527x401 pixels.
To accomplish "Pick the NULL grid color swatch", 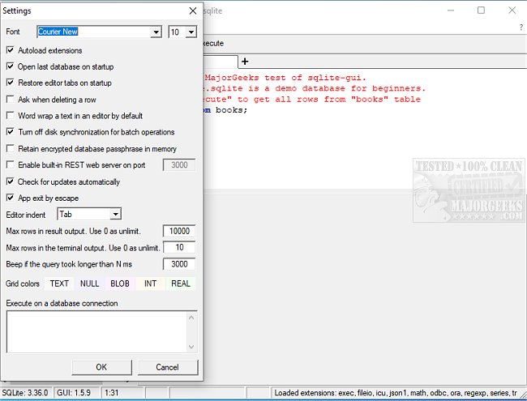I will click(x=89, y=284).
